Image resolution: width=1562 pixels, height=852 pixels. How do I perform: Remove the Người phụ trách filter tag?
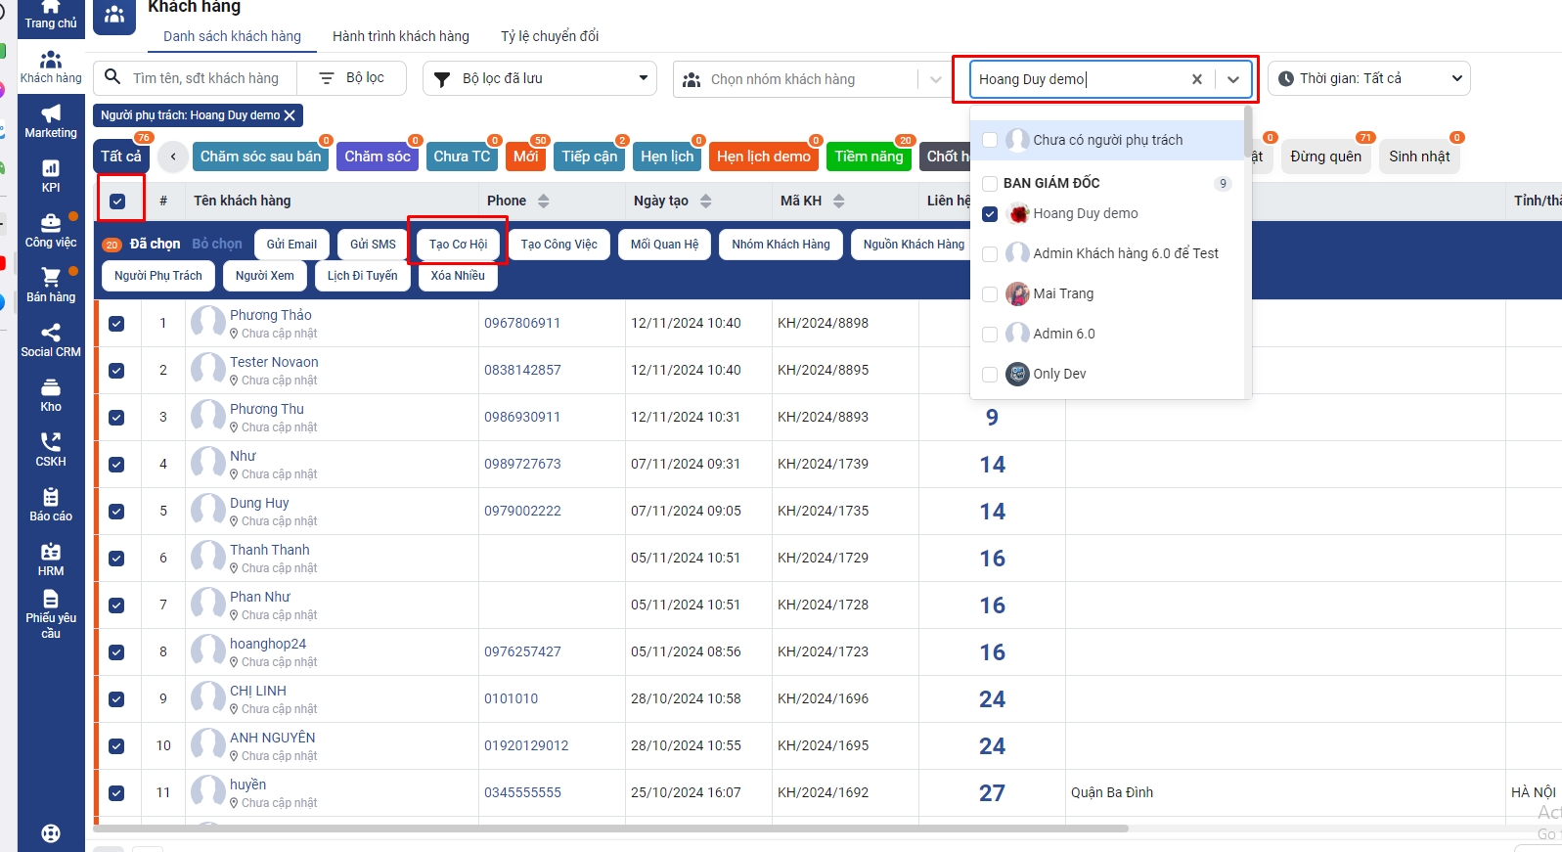pos(290,115)
